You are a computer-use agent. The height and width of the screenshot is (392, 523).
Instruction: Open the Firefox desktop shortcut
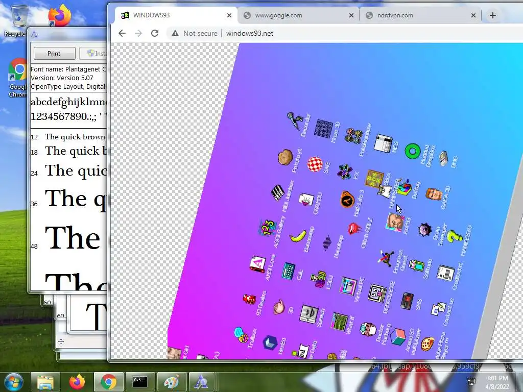tap(59, 16)
